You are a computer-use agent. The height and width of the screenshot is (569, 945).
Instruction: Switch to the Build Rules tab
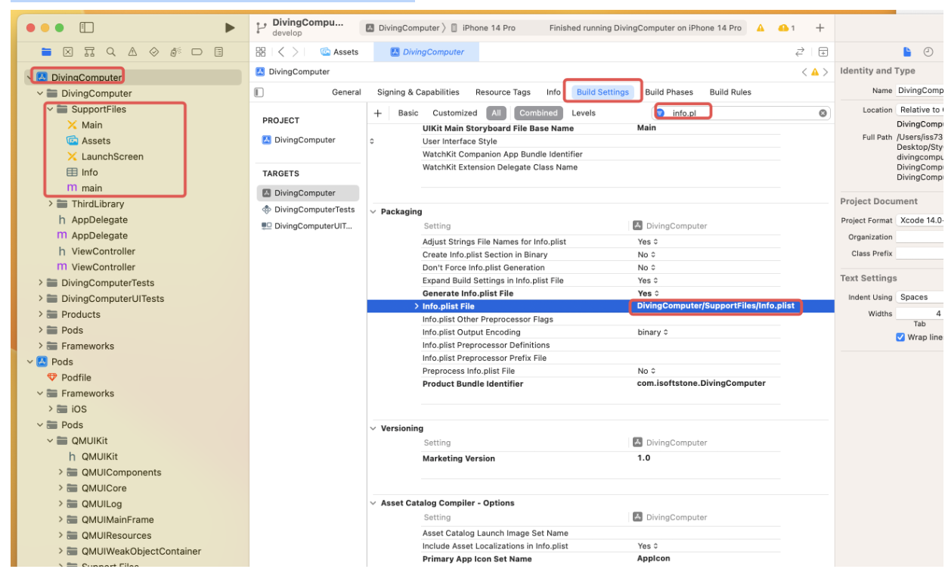tap(730, 92)
